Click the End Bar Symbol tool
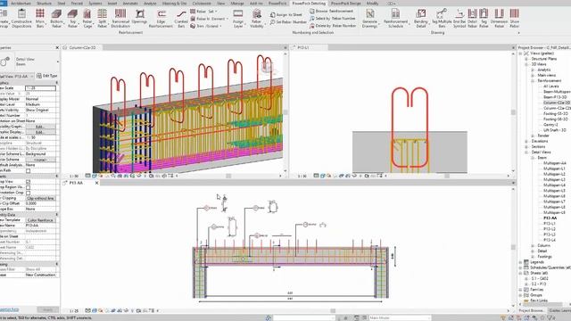 pos(459,18)
